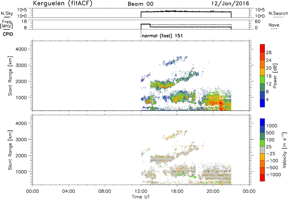Image resolution: width=288 pixels, height=199 pixels.
Task: Click the 'Nave' legend label
Action: [x=274, y=25]
